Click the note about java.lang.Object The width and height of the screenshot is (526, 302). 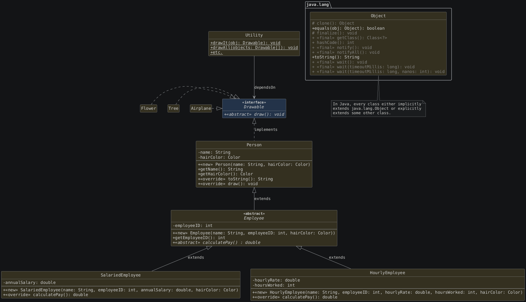pyautogui.click(x=378, y=109)
